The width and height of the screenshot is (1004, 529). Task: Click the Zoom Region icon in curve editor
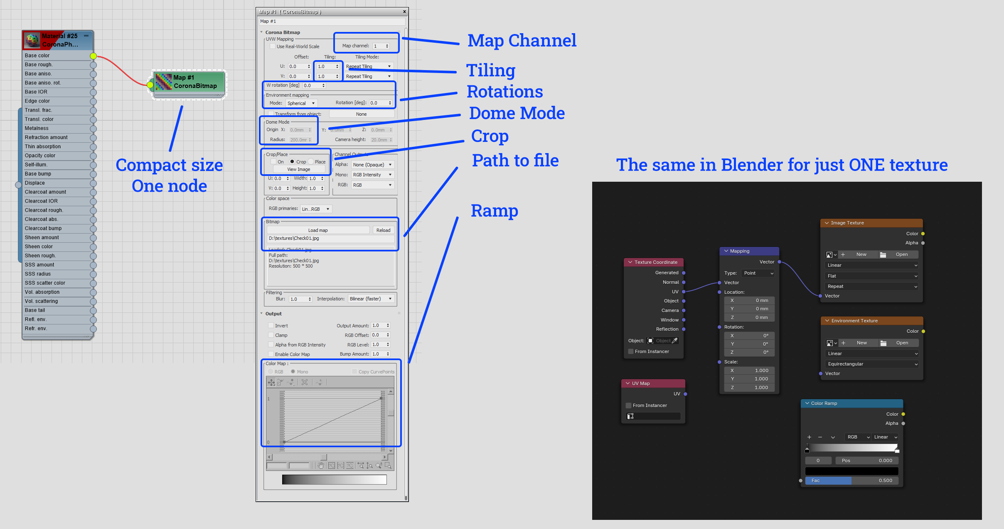(388, 466)
